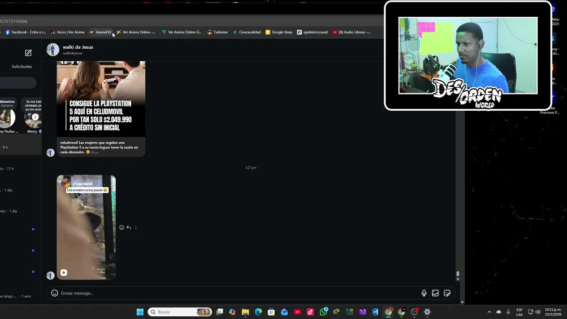Click the tray microphone icon
This screenshot has width=567, height=319.
508,312
